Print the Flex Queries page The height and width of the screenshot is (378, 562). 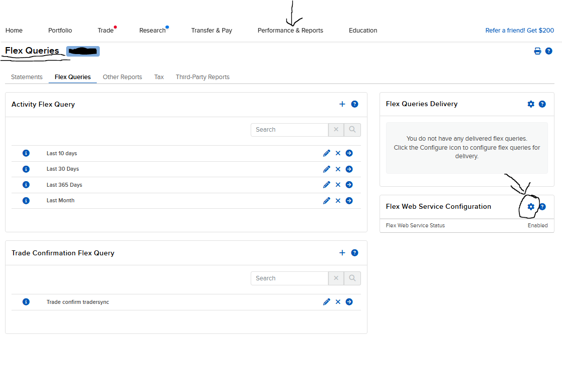pos(537,51)
